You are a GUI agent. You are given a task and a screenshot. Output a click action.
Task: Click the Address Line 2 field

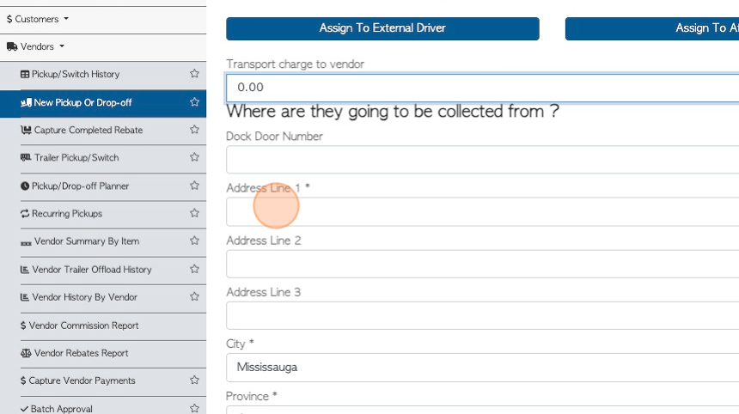click(482, 264)
